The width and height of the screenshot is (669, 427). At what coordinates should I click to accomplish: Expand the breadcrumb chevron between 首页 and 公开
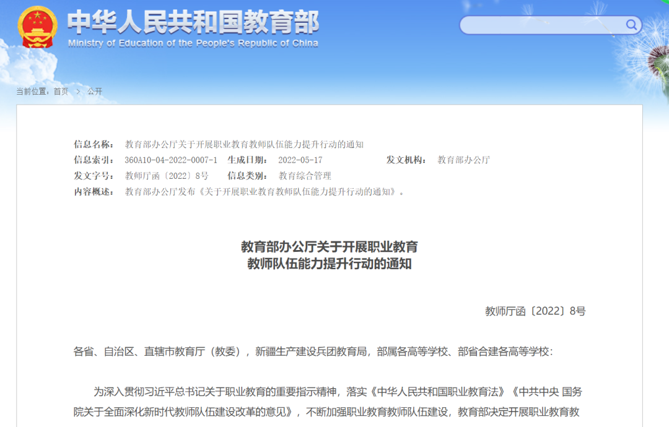[x=78, y=91]
